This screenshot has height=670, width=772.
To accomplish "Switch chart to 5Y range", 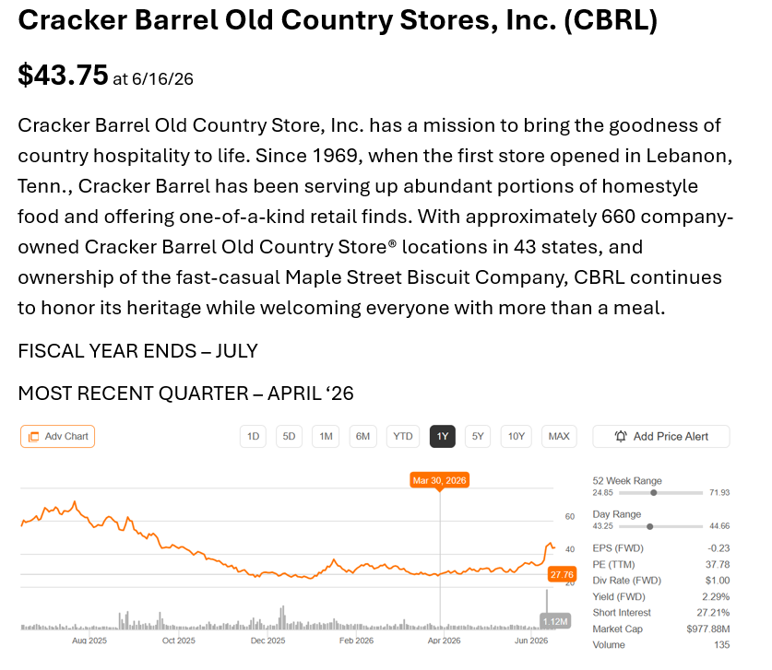I will pos(478,436).
